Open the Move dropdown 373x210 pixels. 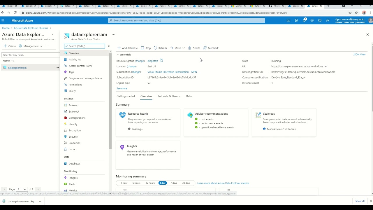click(177, 48)
